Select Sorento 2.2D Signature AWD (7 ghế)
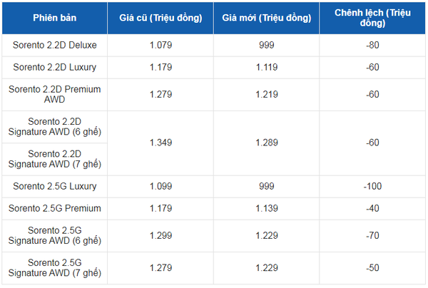Viewport: 428px width, 288px height. pos(55,159)
